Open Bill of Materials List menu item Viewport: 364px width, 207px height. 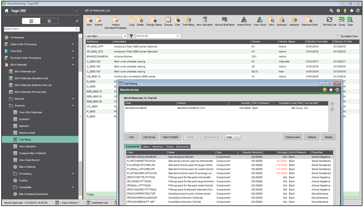pos(25,72)
